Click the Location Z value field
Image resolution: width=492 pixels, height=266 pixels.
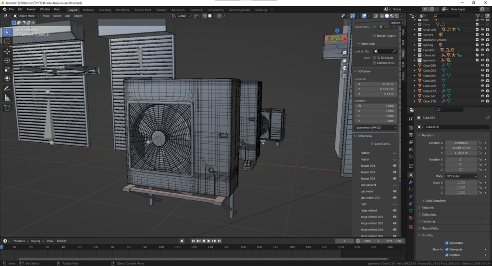coord(461,153)
